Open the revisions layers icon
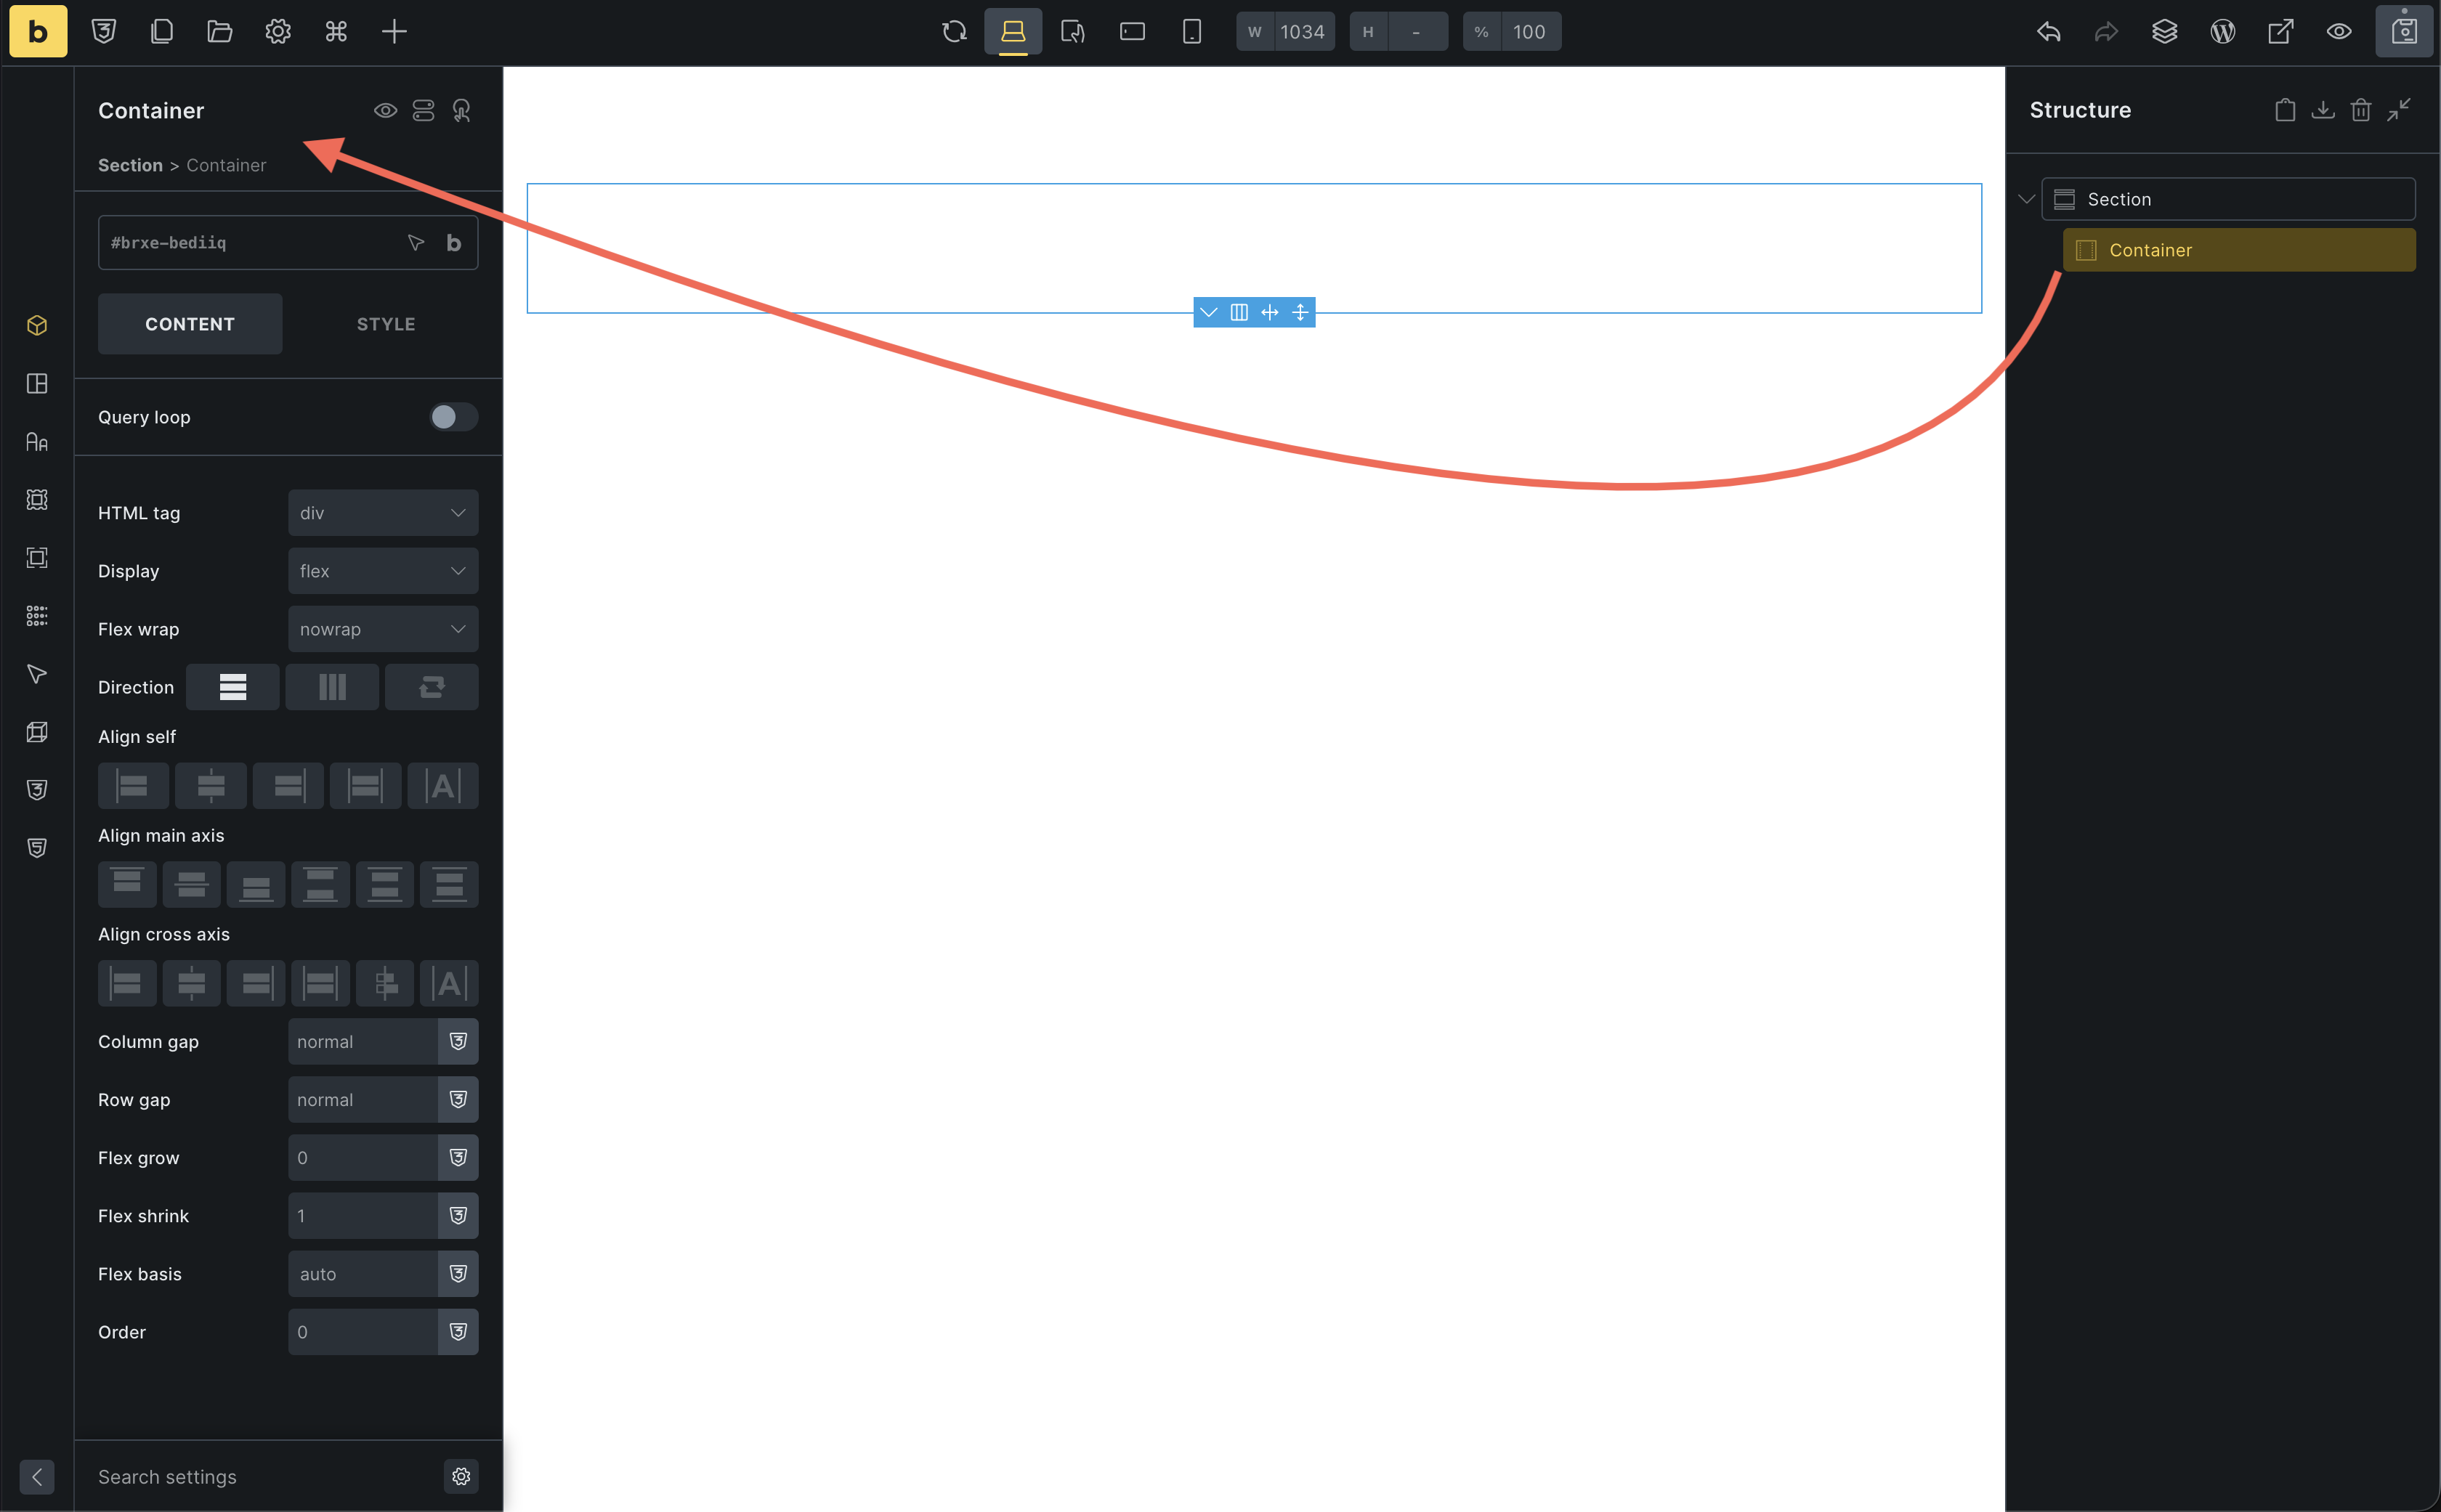Screen dimensions: 2441x1512 [x=2165, y=31]
